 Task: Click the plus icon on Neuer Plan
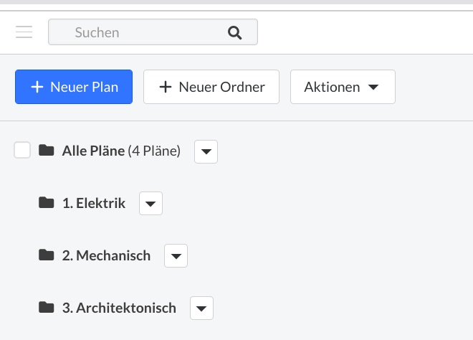[x=37, y=87]
